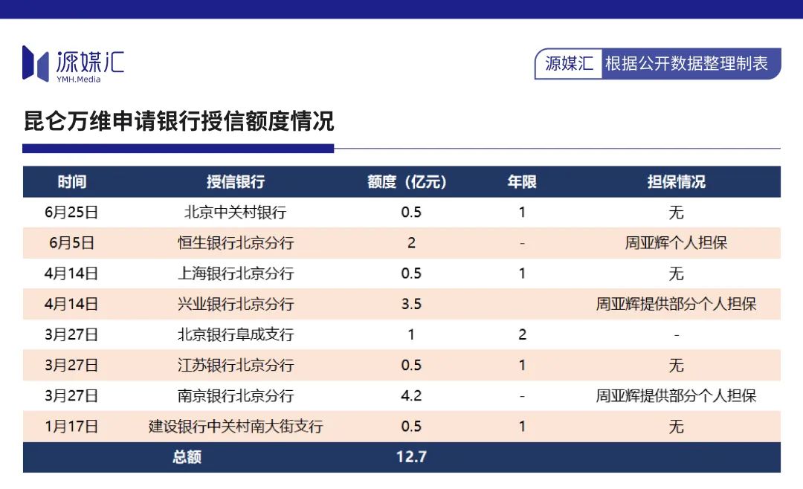Screen dimensions: 803x489
Task: Click the 源媒汇 YMH.Media logo
Action: click(73, 64)
